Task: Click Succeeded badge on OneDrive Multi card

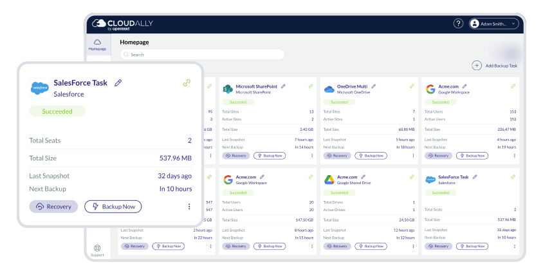Action: (339, 102)
